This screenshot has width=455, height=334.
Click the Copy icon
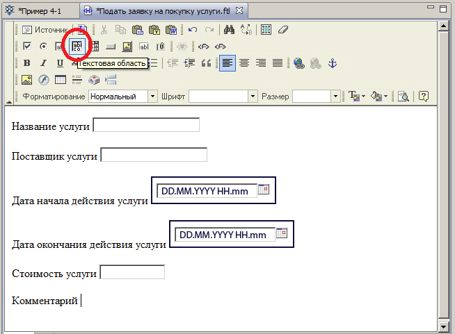pos(120,30)
